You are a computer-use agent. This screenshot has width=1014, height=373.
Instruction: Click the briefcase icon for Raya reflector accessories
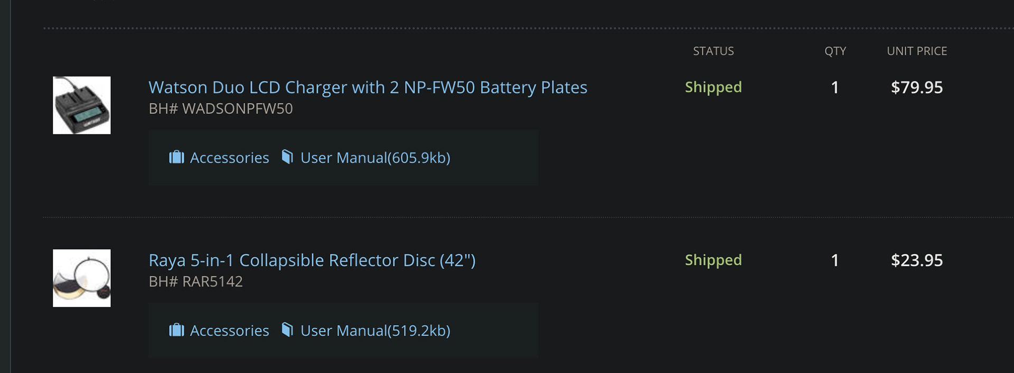coord(176,330)
